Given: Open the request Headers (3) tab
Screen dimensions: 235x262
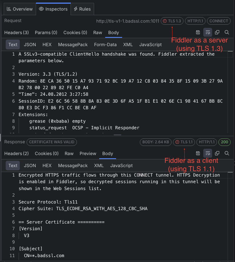Looking at the screenshot, I should [16, 32].
